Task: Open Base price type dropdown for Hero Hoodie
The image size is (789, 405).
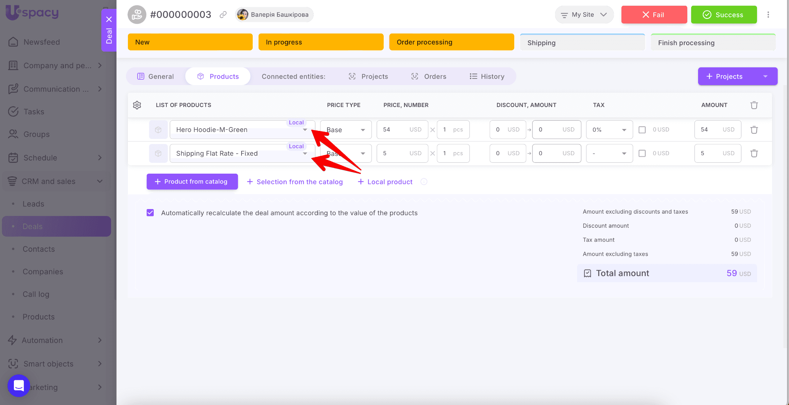Action: click(x=346, y=130)
